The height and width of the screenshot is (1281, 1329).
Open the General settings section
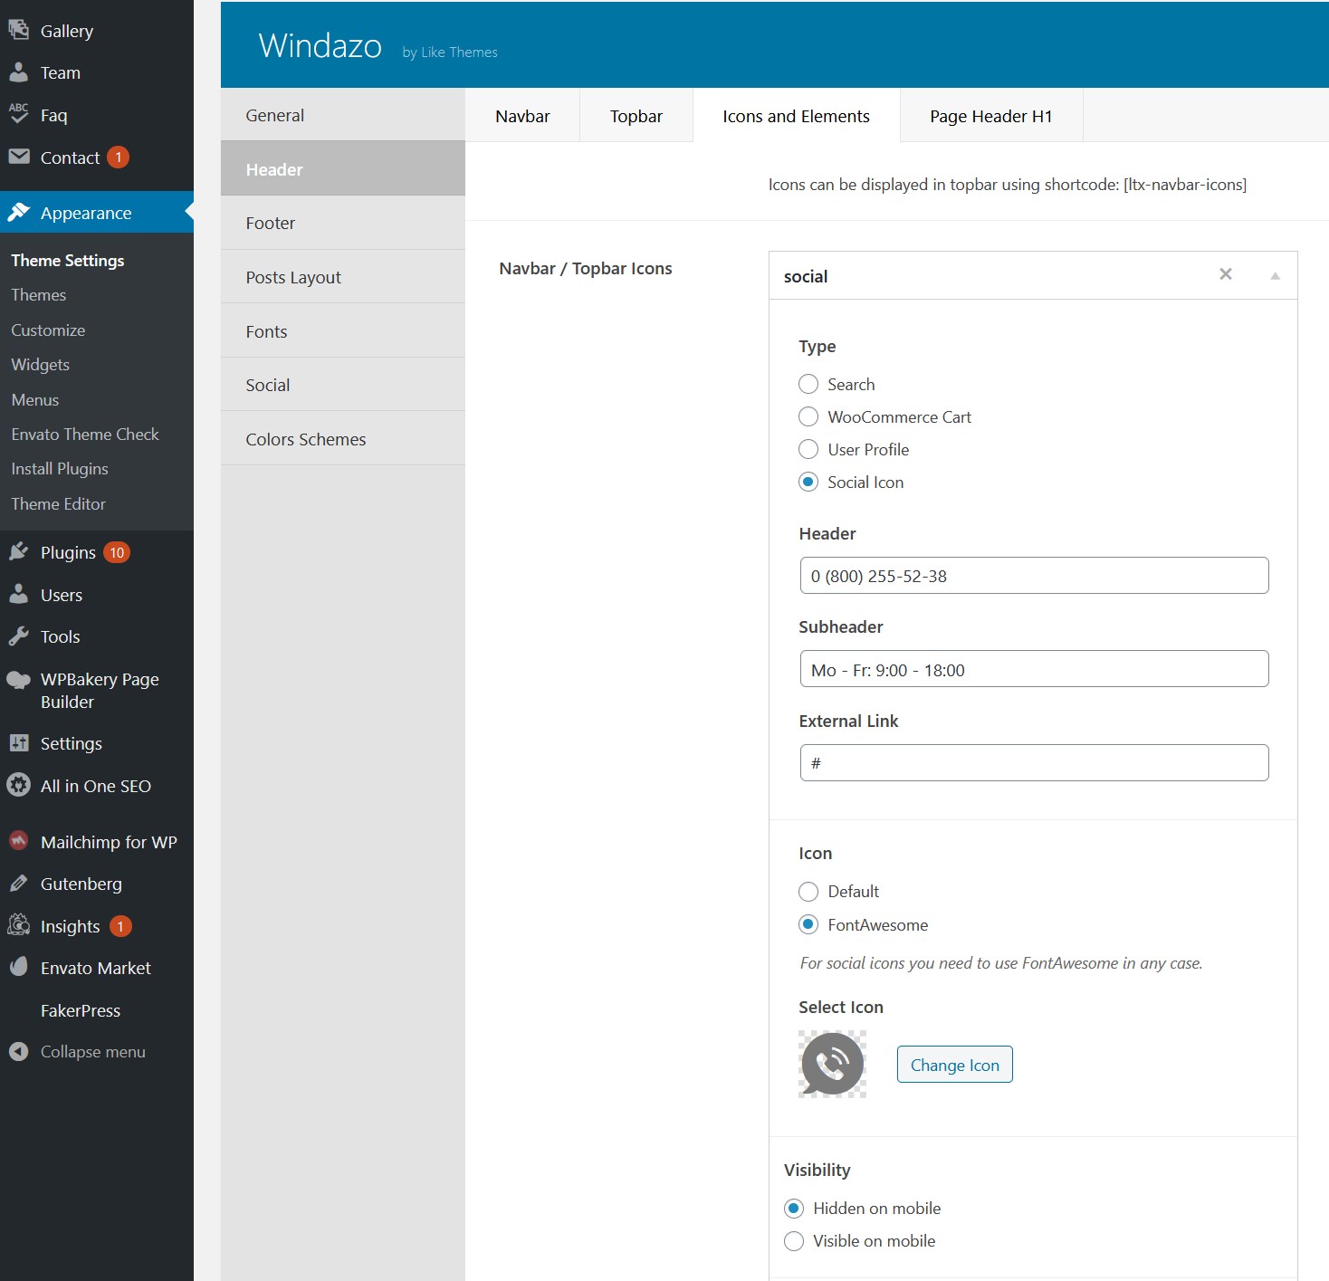coord(343,115)
